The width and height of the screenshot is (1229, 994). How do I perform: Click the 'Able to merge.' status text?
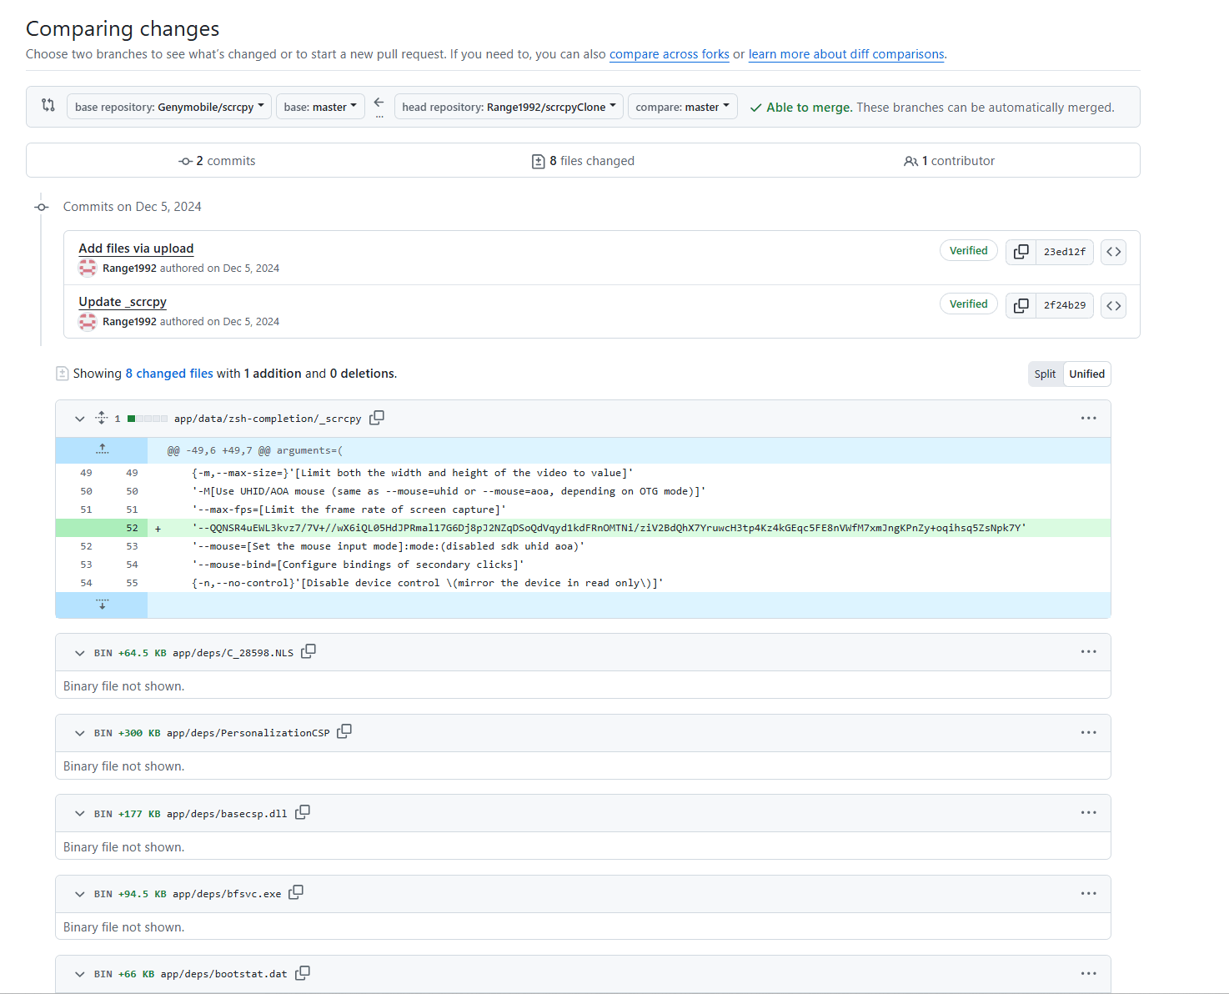coord(809,108)
